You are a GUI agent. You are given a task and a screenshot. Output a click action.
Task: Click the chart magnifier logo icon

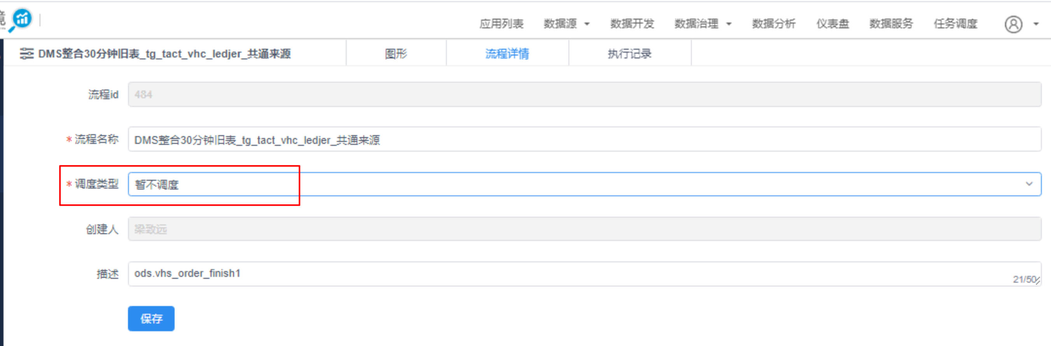pos(20,19)
